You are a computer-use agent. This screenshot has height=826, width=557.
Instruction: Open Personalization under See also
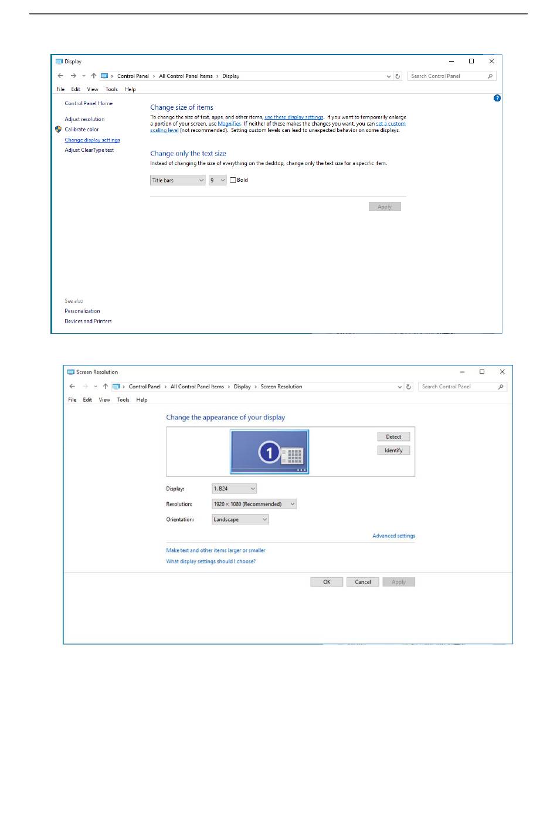pyautogui.click(x=82, y=311)
